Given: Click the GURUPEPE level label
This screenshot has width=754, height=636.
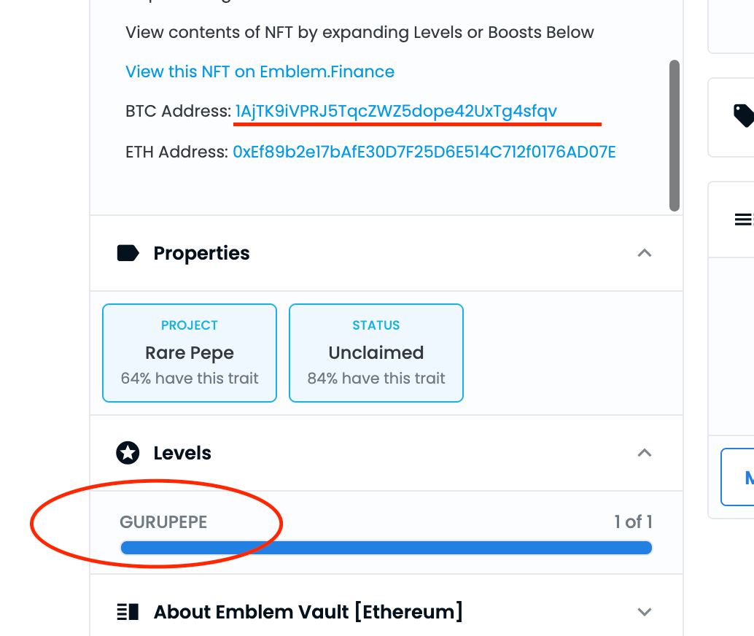Looking at the screenshot, I should 163,522.
